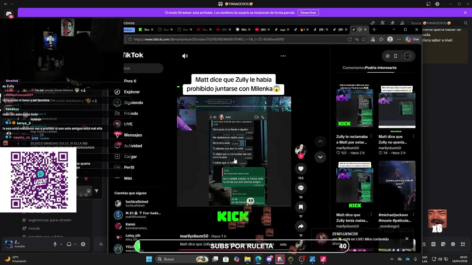Screen dimensions: 472x265
Task: Open Cargar in TikTok sidebar
Action: tap(126, 156)
